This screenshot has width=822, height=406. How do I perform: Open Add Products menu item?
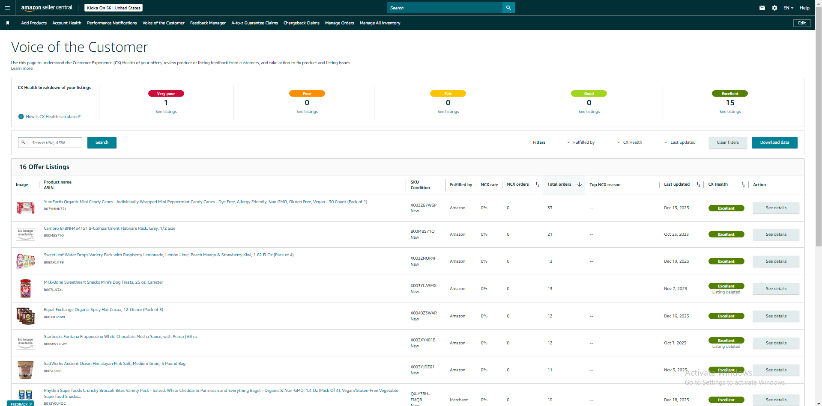pyautogui.click(x=34, y=23)
